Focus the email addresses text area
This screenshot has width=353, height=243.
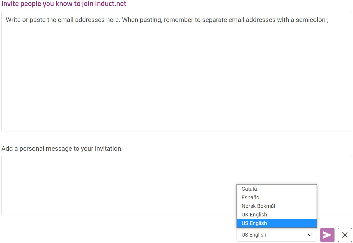(x=176, y=71)
